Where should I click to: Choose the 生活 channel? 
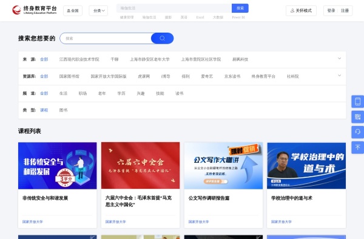[x=63, y=94]
